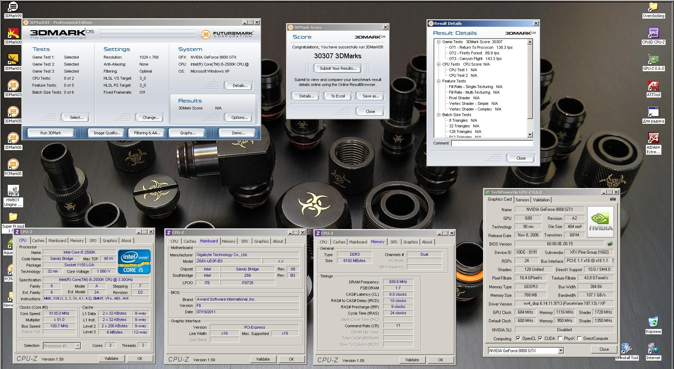Switch to Validation tab in GPU-Z

coord(541,200)
